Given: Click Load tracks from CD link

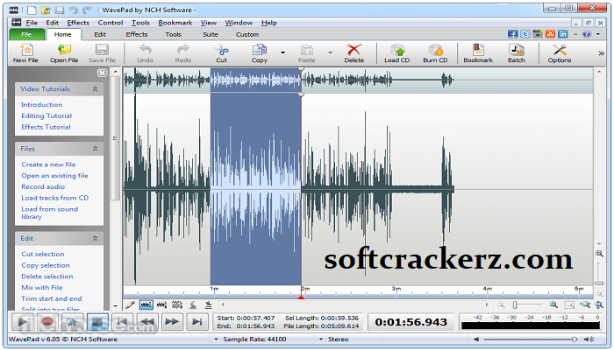Looking at the screenshot, I should (54, 198).
